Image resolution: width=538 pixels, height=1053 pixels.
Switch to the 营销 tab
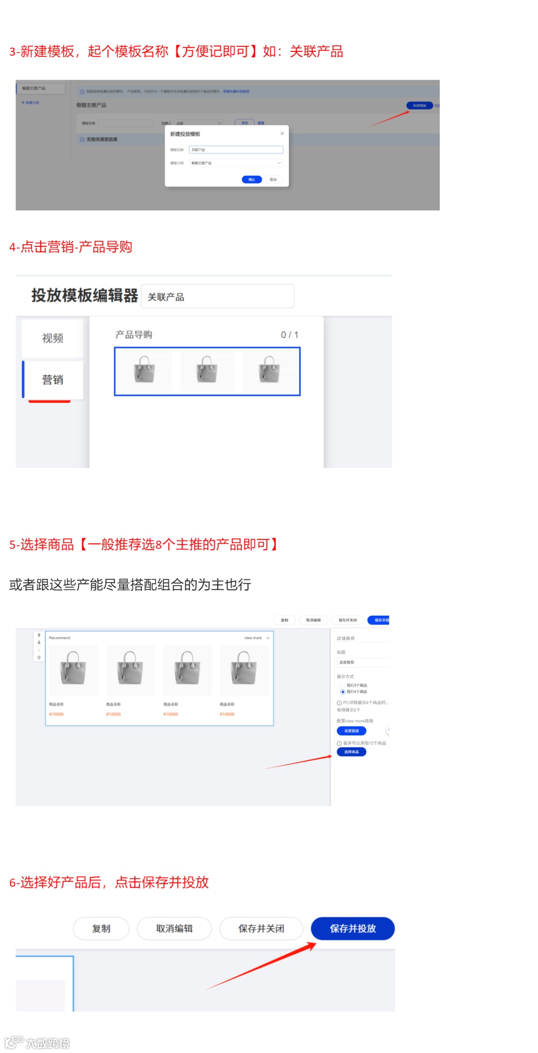click(x=52, y=380)
